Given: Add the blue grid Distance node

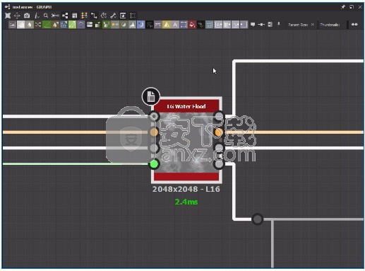Looking at the screenshot, I should (64, 25).
